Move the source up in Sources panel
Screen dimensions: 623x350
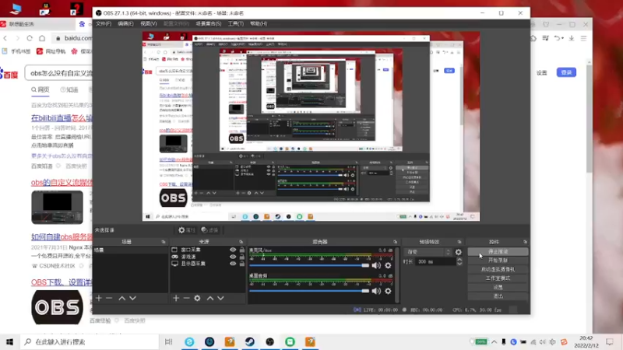coord(210,298)
